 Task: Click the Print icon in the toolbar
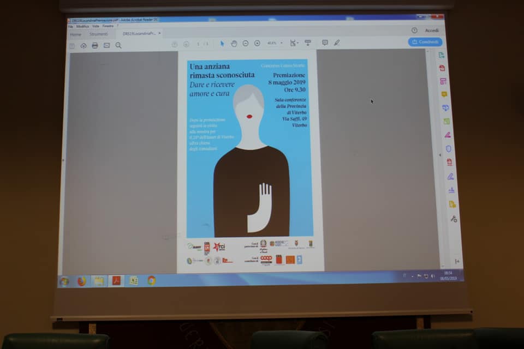coord(95,45)
